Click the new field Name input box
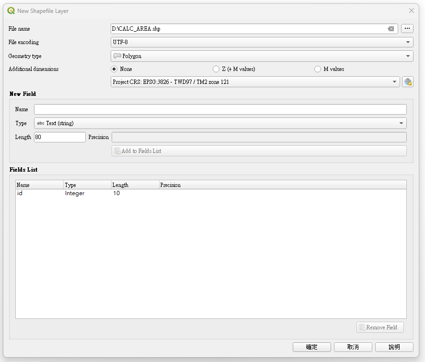 pos(220,109)
